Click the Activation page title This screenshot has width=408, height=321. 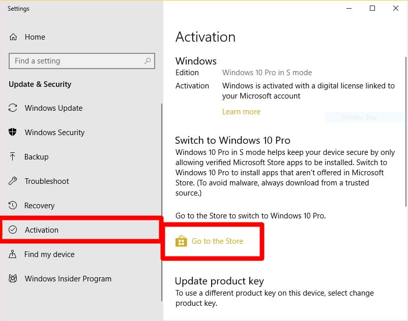(x=206, y=37)
